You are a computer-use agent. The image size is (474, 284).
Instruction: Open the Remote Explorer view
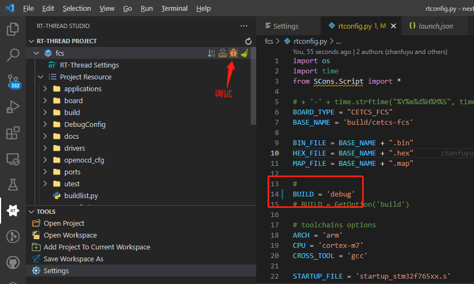tap(12, 159)
